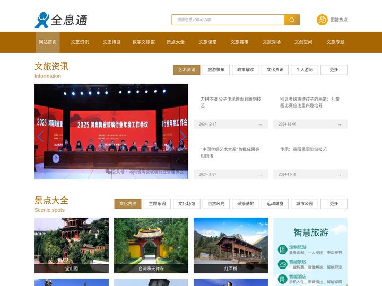This screenshot has width=382, height=286.
Task: Select the 文化资讯 tab
Action: [275, 70]
